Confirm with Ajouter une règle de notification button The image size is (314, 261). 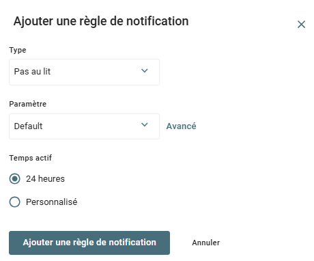tap(89, 243)
